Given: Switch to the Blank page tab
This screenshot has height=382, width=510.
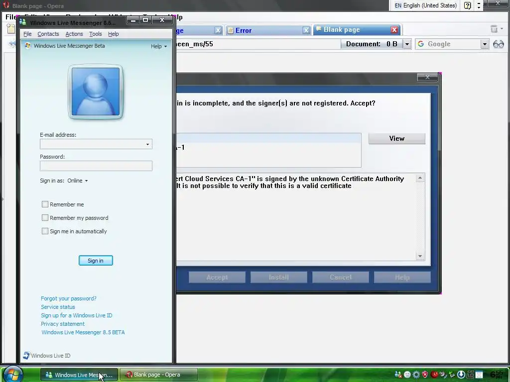Looking at the screenshot, I should pyautogui.click(x=357, y=29).
